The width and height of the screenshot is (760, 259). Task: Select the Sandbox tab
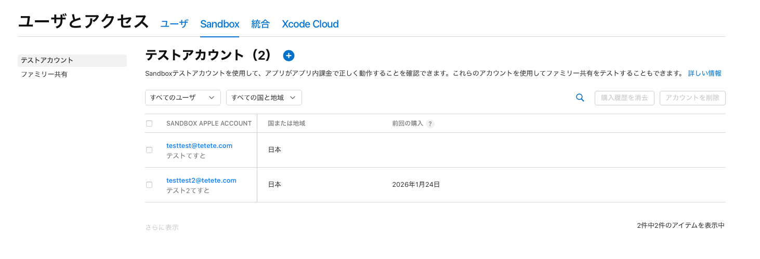219,24
